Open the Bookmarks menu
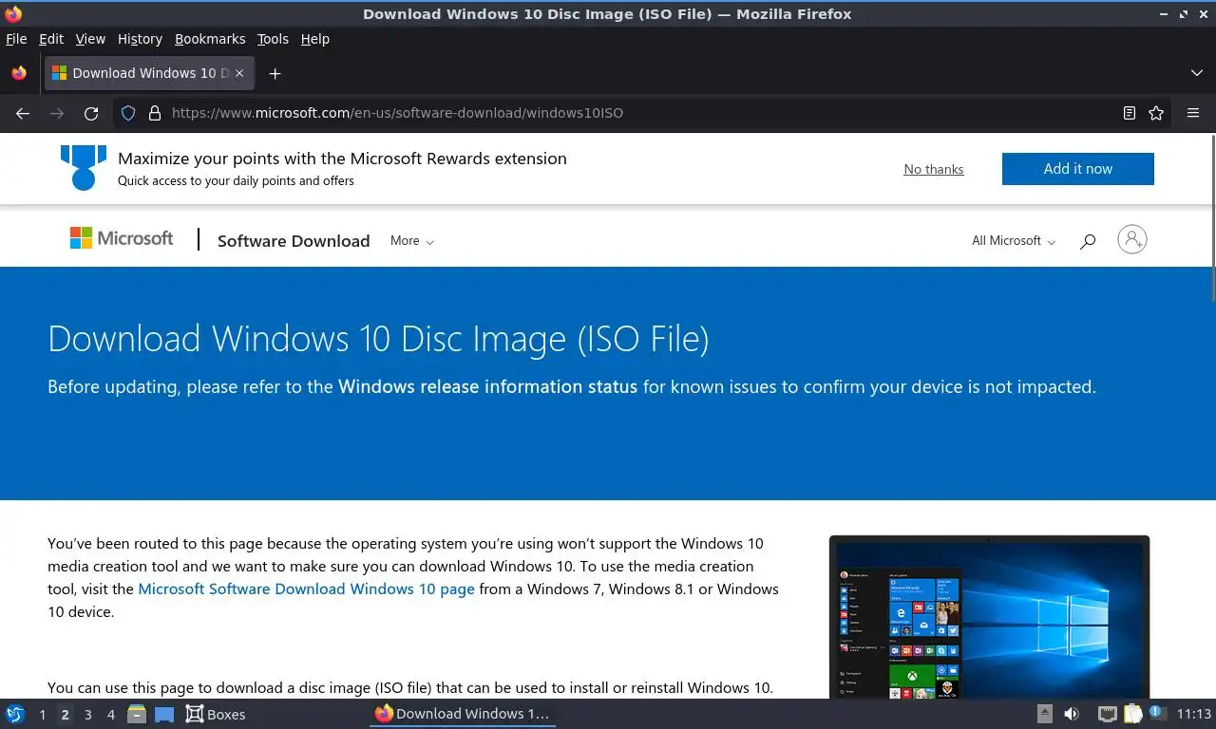This screenshot has height=729, width=1216. point(210,39)
